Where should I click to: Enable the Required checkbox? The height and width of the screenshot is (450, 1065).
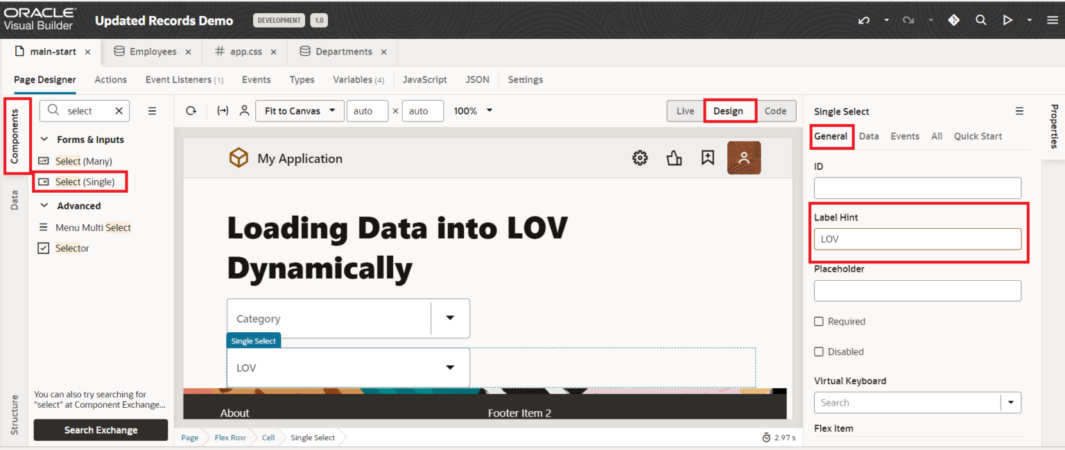(x=819, y=321)
